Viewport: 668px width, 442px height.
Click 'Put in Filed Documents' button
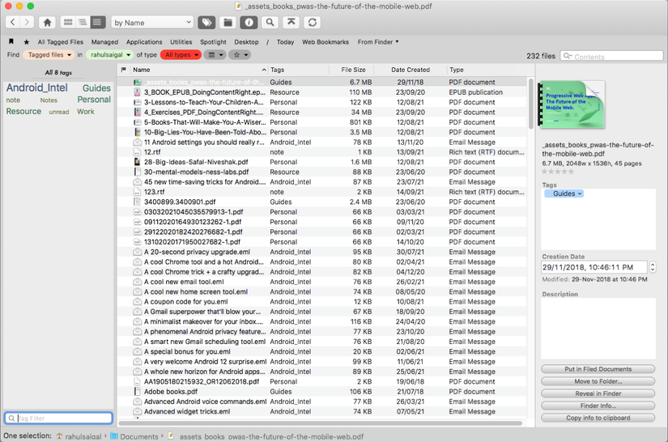pyautogui.click(x=598, y=369)
